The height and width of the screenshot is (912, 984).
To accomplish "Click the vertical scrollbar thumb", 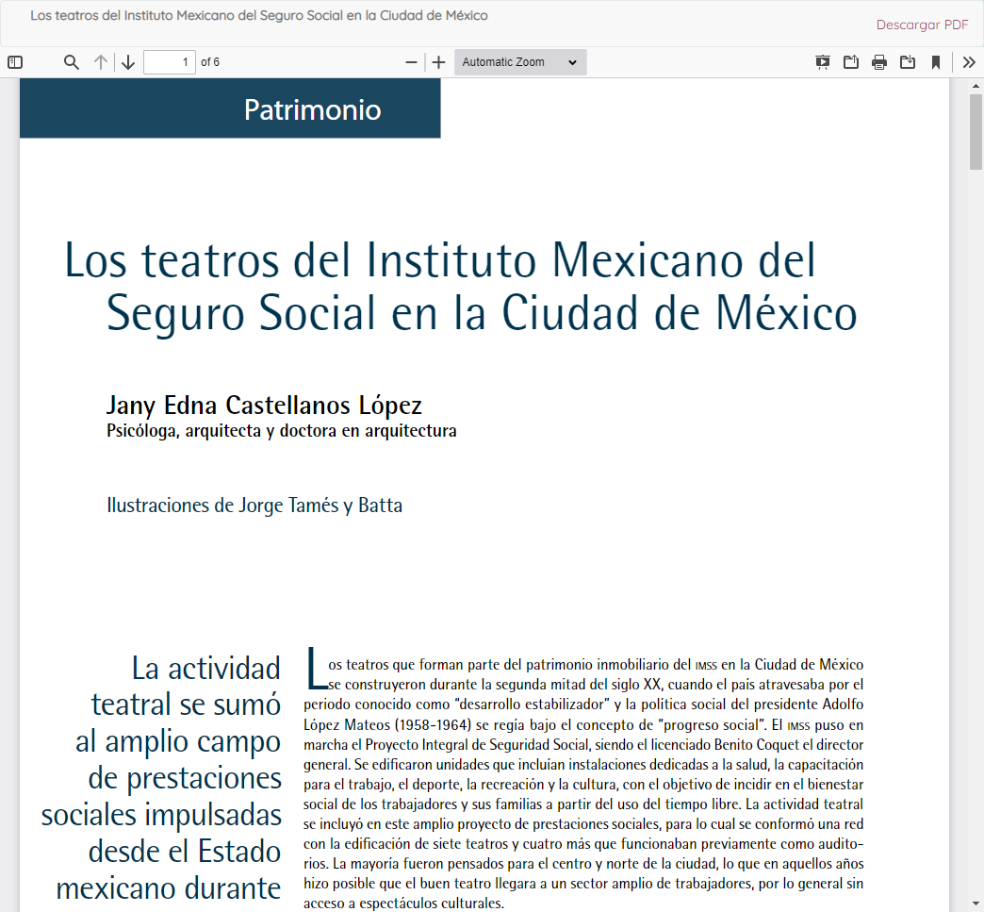I will click(x=976, y=132).
